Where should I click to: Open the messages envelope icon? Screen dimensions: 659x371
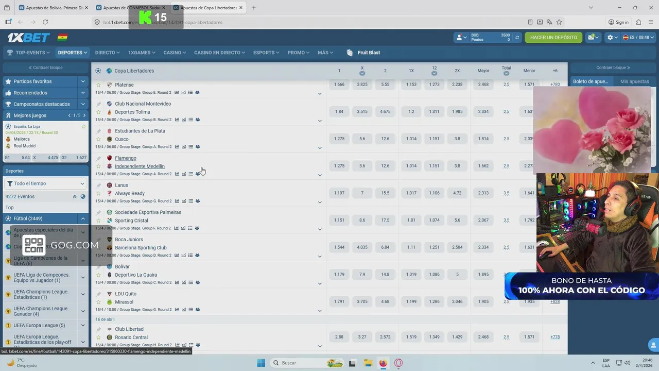tap(594, 38)
